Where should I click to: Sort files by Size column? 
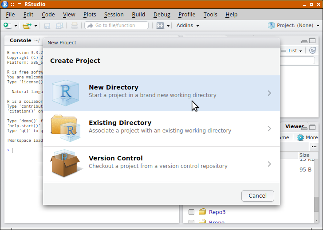[x=304, y=155]
